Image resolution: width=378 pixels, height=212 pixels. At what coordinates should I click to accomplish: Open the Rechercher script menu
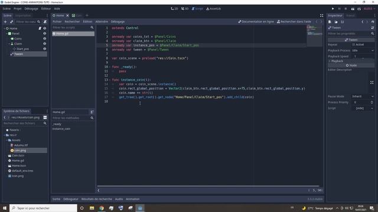click(x=72, y=22)
